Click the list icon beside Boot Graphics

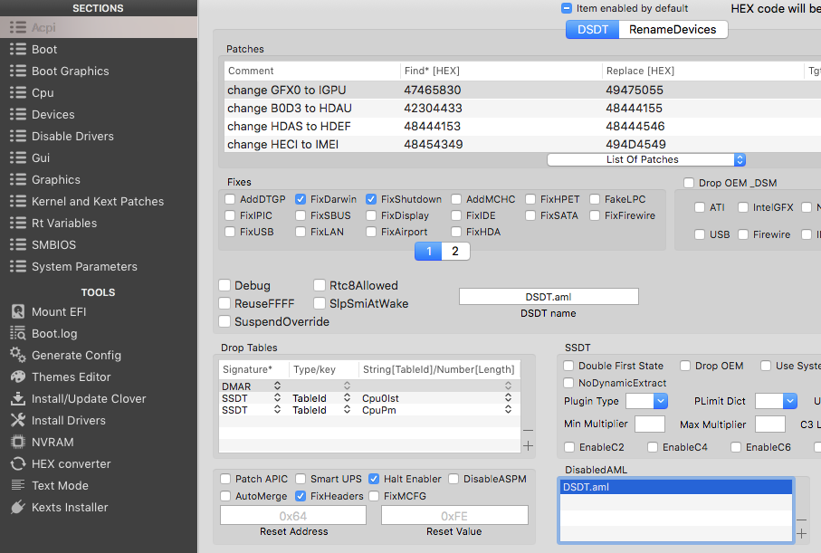coord(18,71)
